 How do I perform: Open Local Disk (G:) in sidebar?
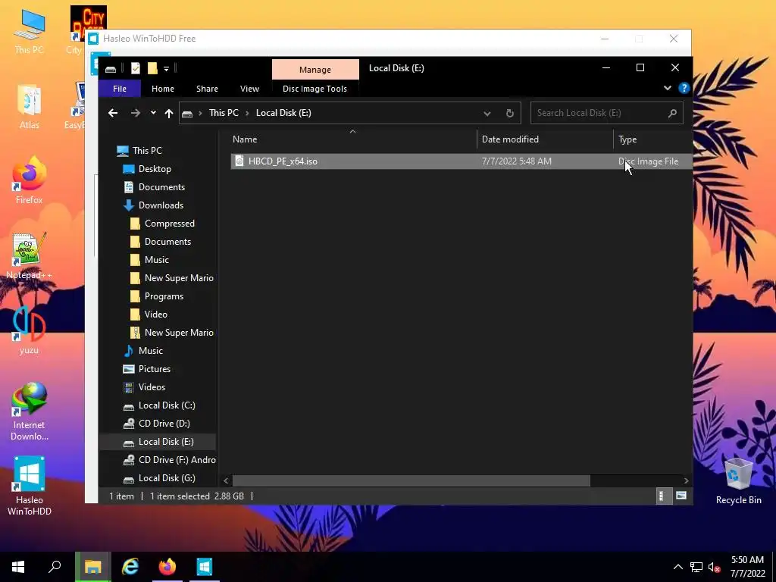(167, 478)
